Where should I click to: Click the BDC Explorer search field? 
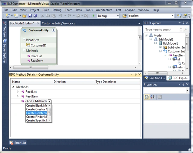pos(162,30)
